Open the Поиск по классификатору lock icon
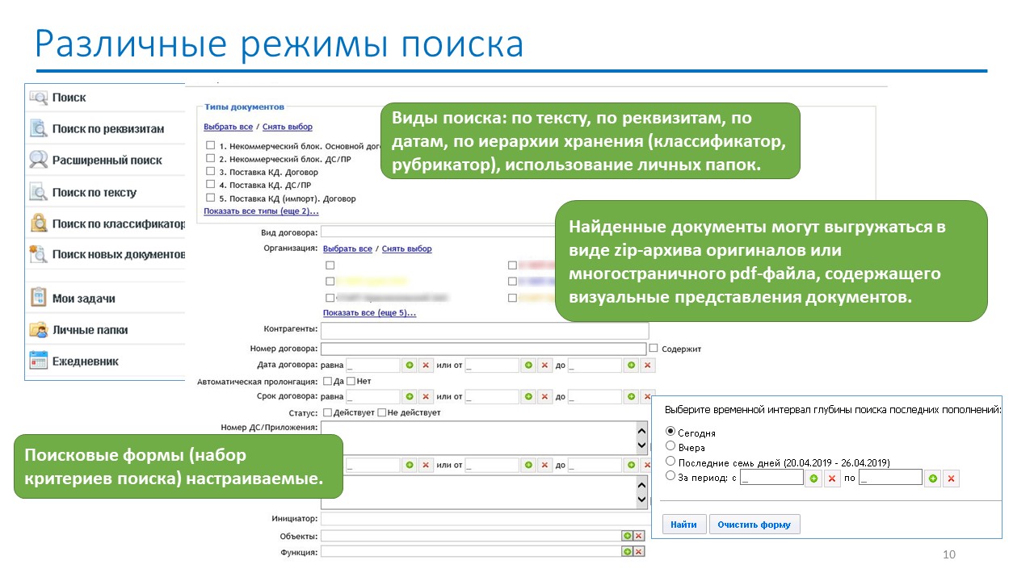Viewport: 1034px width, 581px height. tap(38, 224)
